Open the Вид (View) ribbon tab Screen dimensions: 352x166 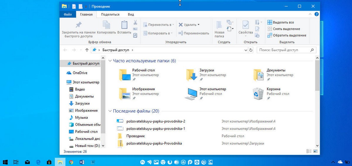point(131,14)
